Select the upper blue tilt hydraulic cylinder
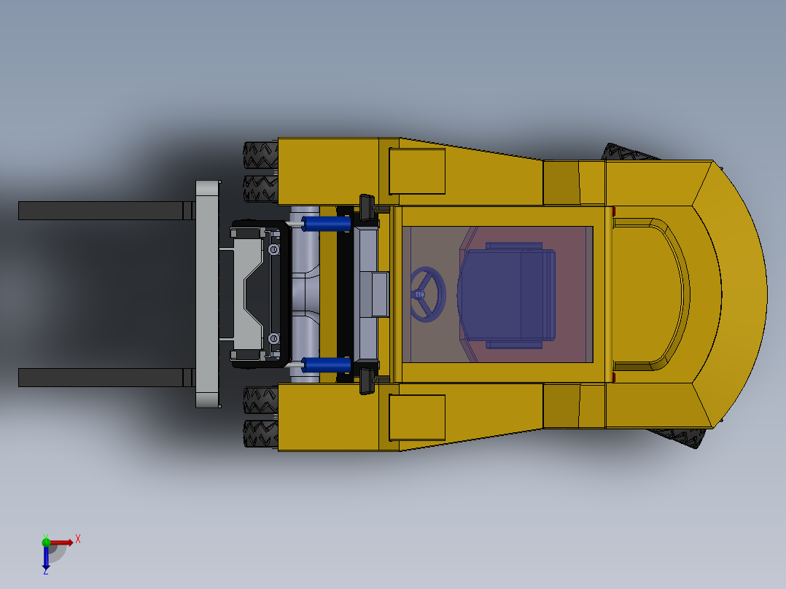The image size is (786, 589). point(327,224)
